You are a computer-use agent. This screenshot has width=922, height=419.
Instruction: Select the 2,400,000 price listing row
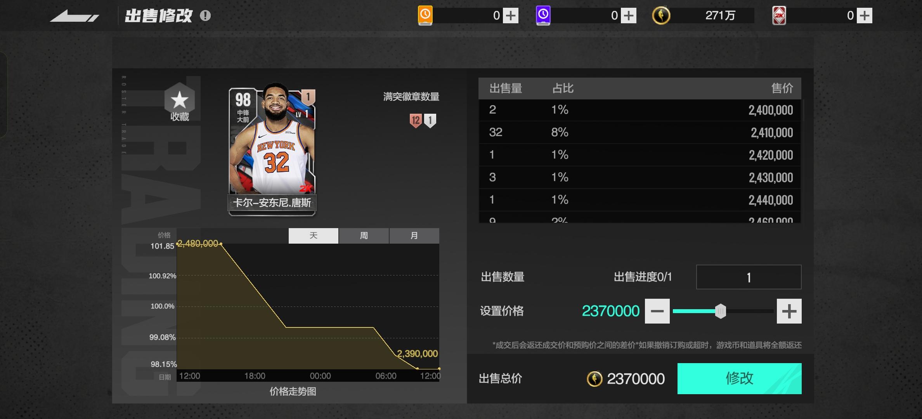(640, 110)
